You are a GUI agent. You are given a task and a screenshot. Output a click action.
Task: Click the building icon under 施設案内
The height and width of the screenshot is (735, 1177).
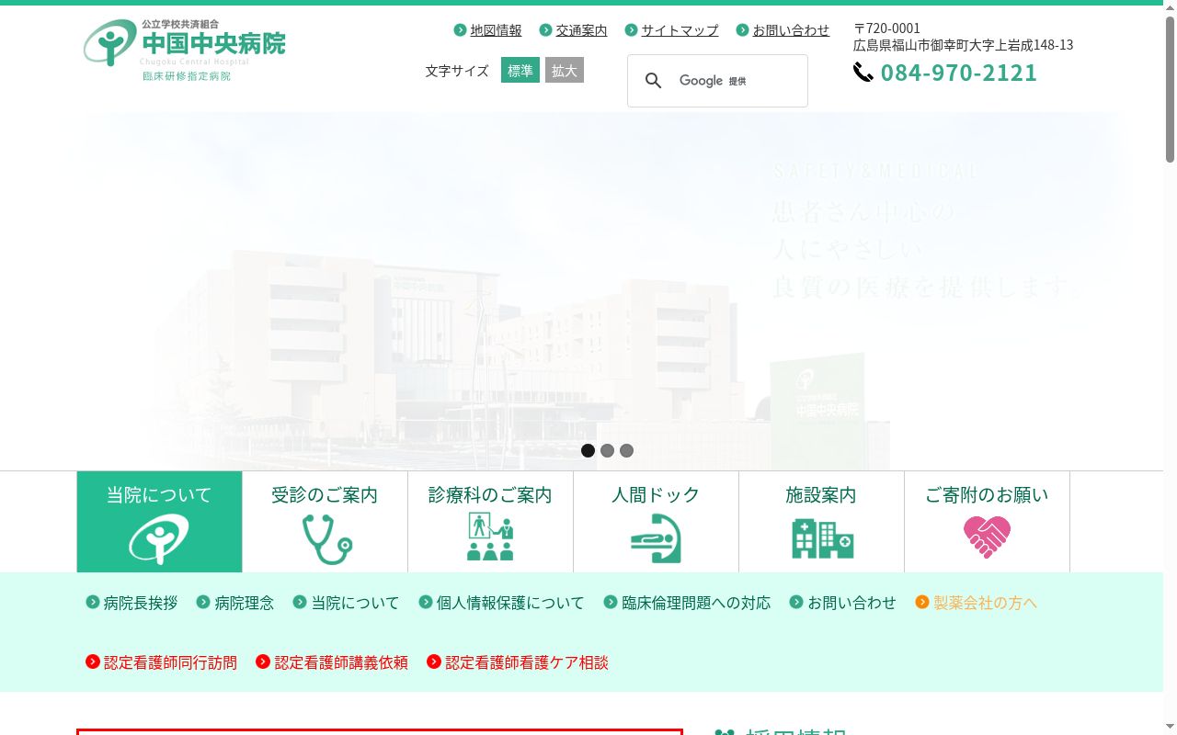click(x=822, y=538)
